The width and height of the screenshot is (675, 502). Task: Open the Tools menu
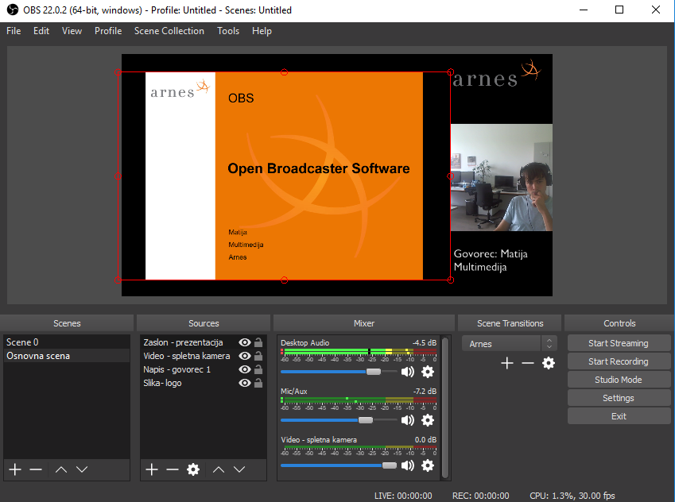coord(228,31)
